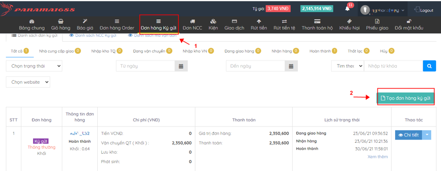Expand dropdown arrow beside Chi tiết
441x171 pixels.
click(426, 135)
